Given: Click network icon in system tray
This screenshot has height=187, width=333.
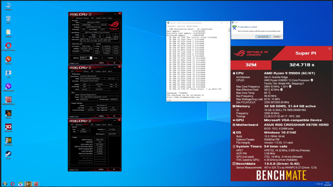Looking at the screenshot, I should click(319, 184).
